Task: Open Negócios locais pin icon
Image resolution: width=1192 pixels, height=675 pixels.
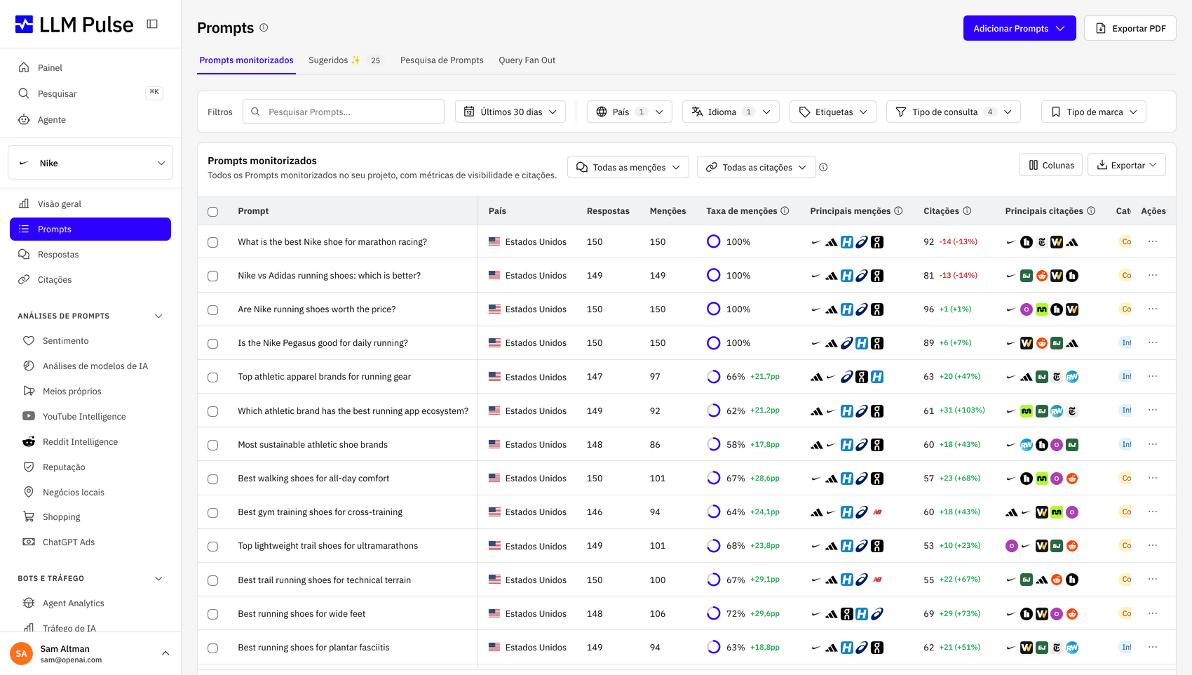Action: (x=29, y=492)
